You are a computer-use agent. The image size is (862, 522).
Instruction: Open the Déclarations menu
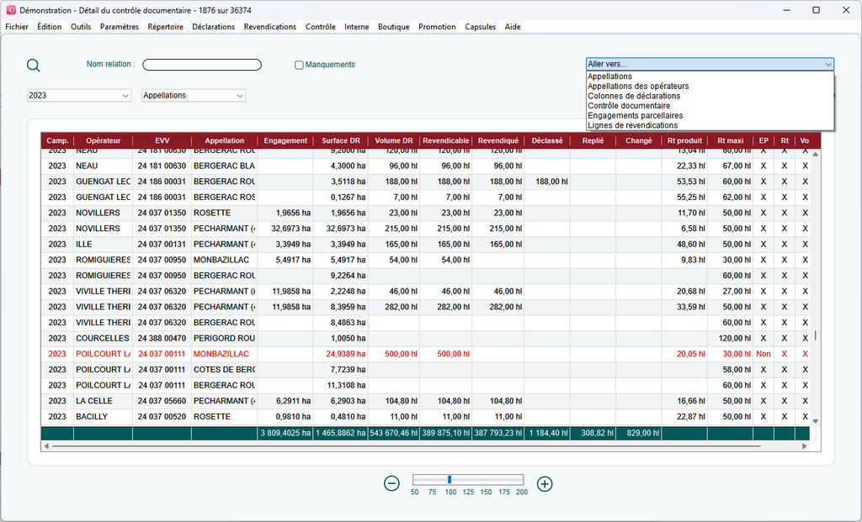[x=213, y=27]
